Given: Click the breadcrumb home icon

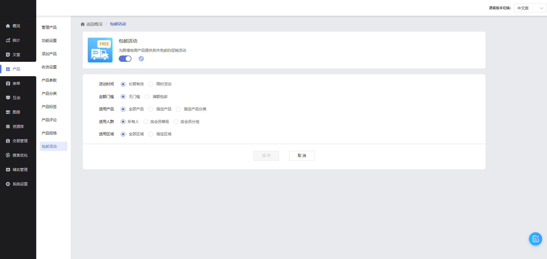Looking at the screenshot, I should (83, 24).
